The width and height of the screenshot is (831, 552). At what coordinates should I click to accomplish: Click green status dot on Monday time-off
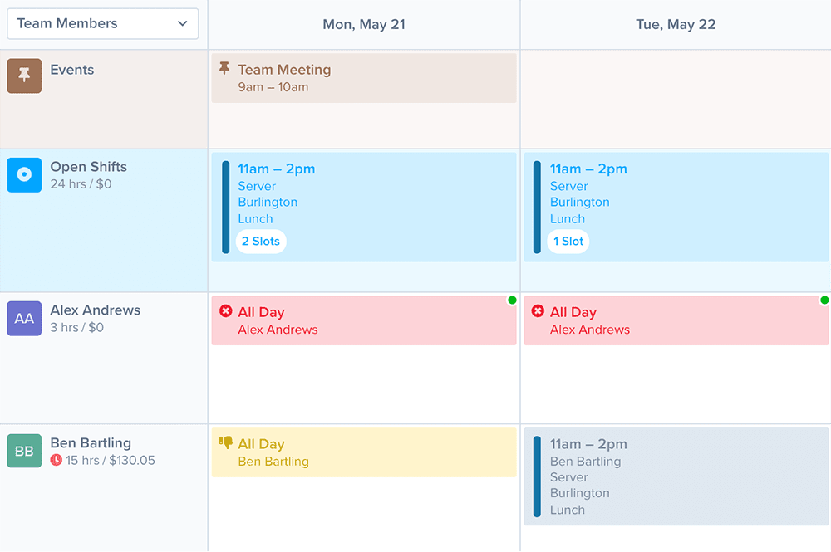tap(512, 300)
